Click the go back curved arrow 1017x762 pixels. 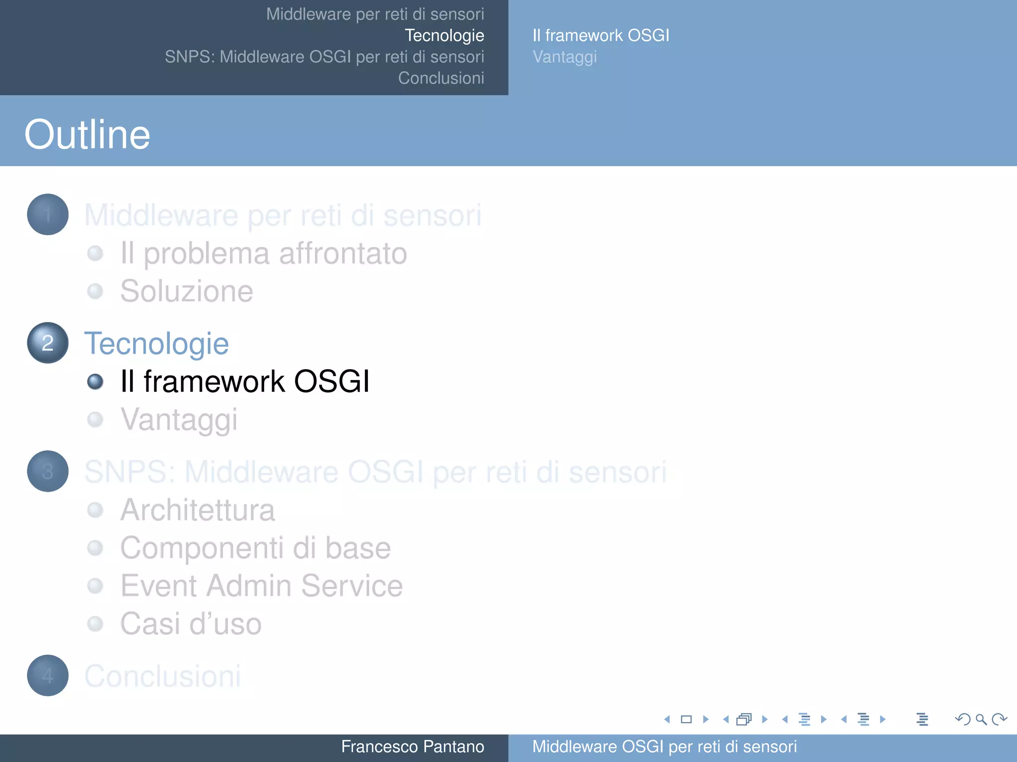coord(963,719)
